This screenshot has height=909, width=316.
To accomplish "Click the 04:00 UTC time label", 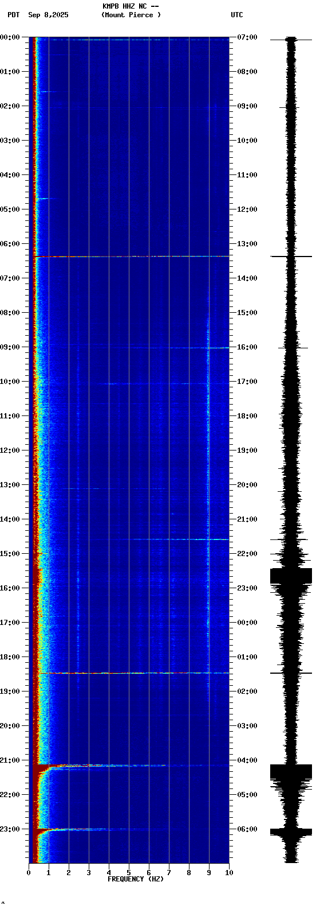I will [247, 760].
